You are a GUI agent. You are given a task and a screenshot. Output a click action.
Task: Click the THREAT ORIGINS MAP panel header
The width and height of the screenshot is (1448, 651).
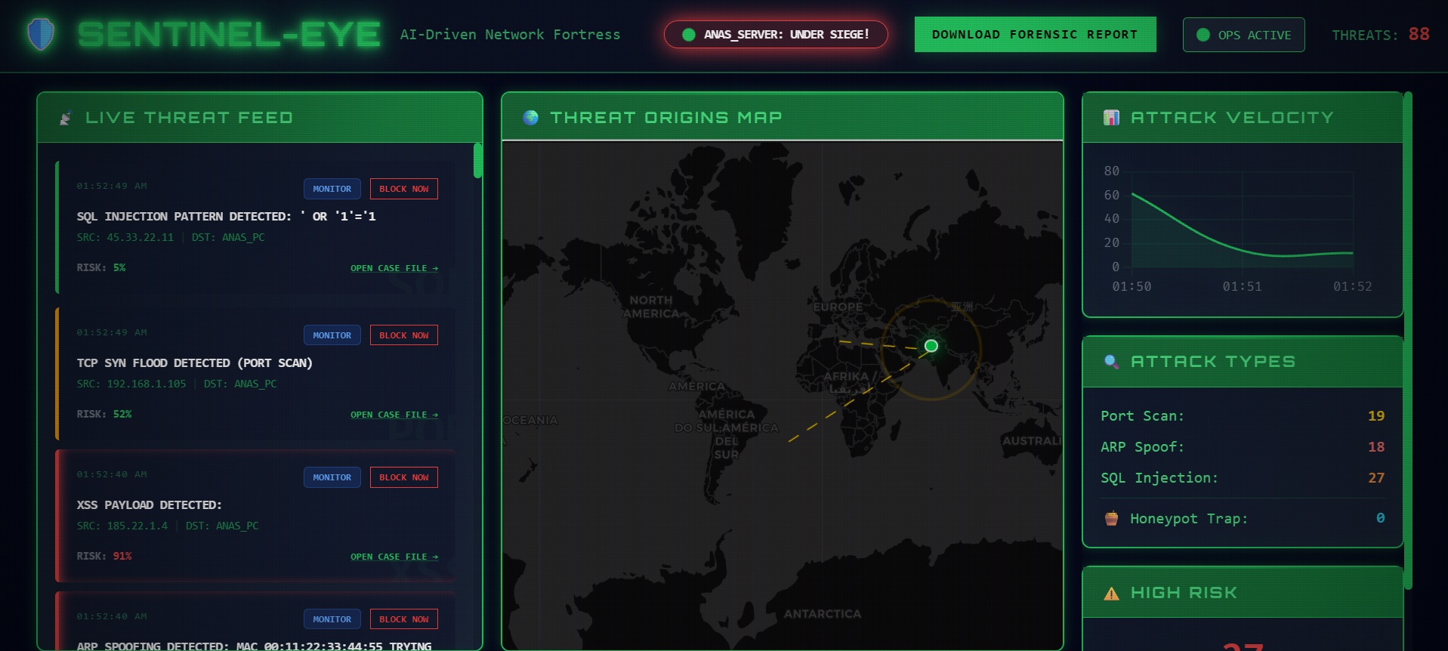(783, 117)
